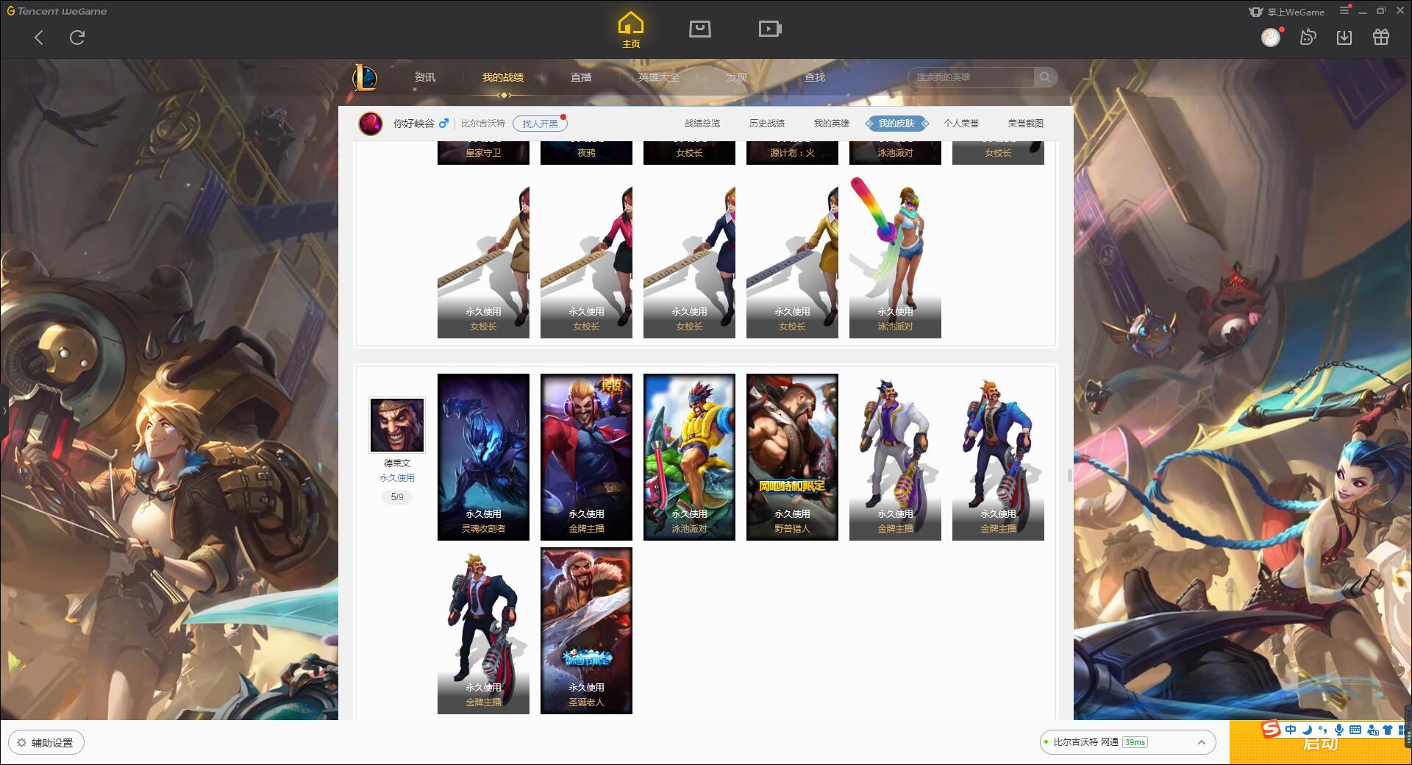Select the 资讯 tab
This screenshot has height=765, width=1412.
point(425,77)
